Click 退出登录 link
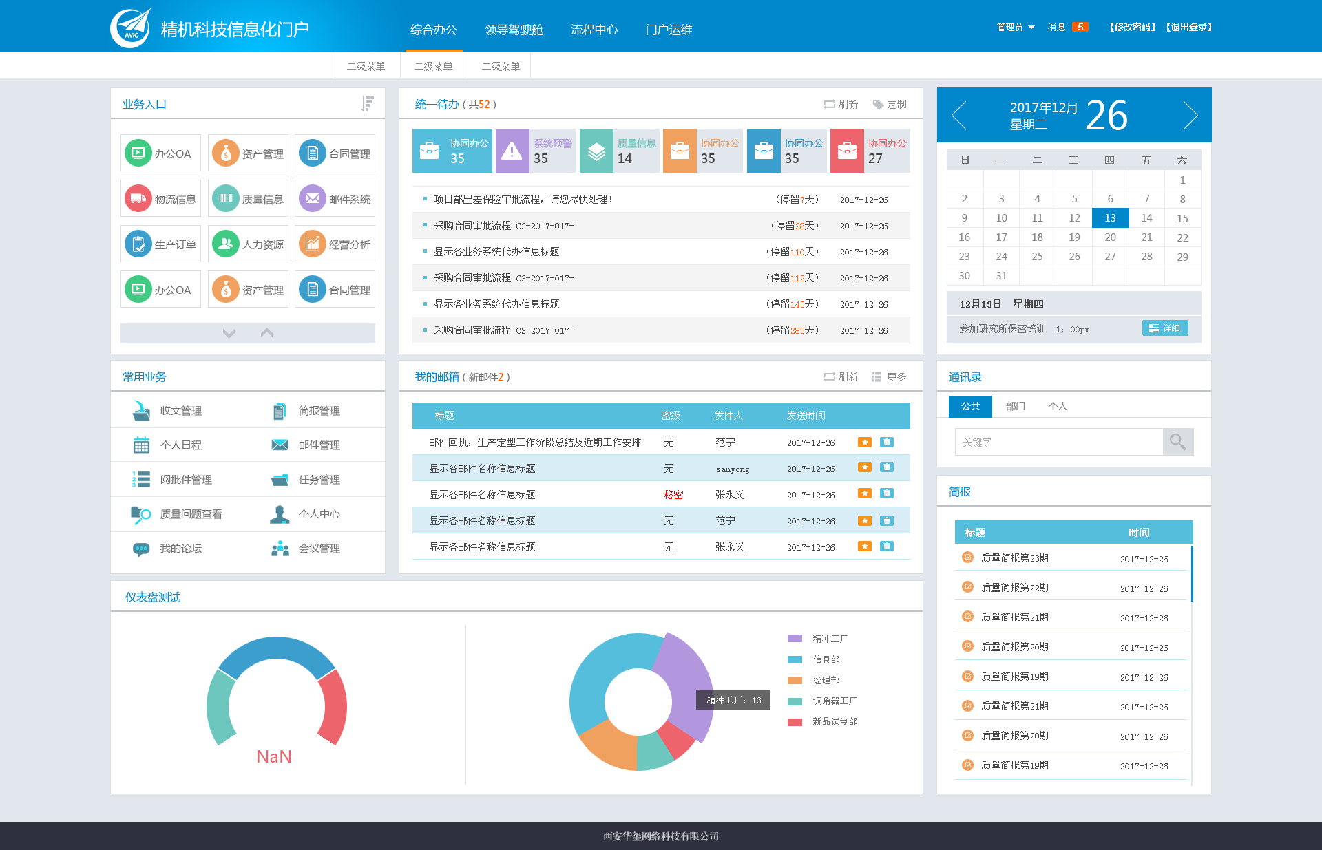 point(1189,27)
